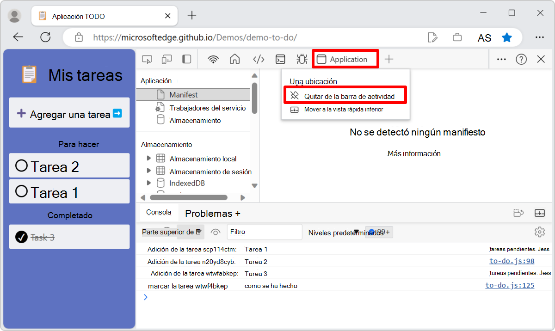Click the collapse quick view icon
Viewport: 555px width, 331px height.
point(539,213)
